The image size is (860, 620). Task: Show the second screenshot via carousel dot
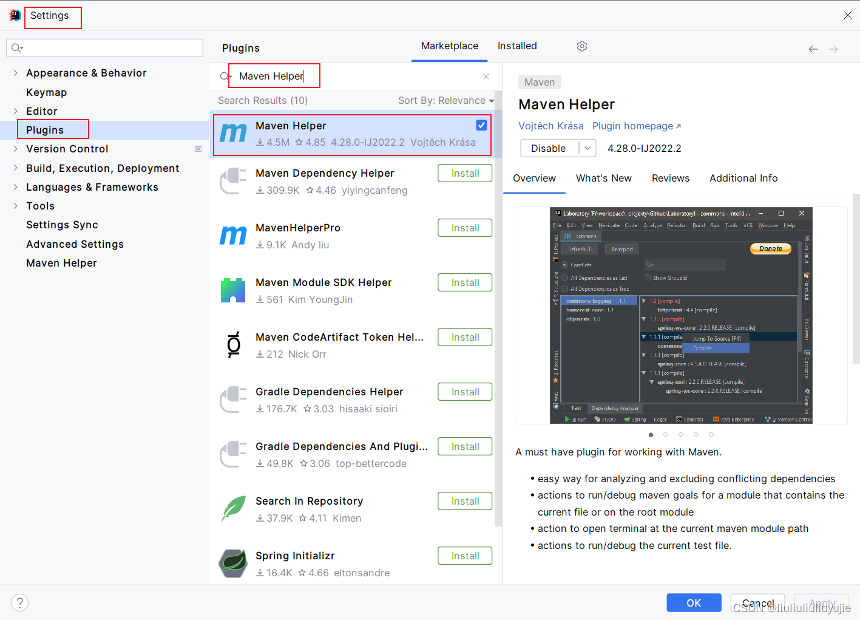pyautogui.click(x=666, y=435)
